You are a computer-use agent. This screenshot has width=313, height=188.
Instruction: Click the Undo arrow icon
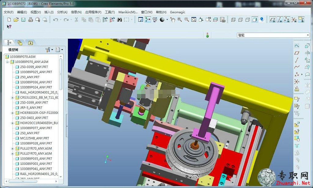[x=56, y=20]
